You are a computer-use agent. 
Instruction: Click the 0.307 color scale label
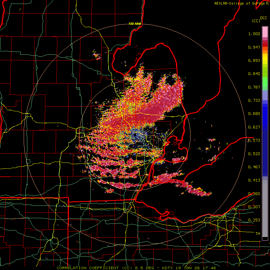tap(254, 207)
